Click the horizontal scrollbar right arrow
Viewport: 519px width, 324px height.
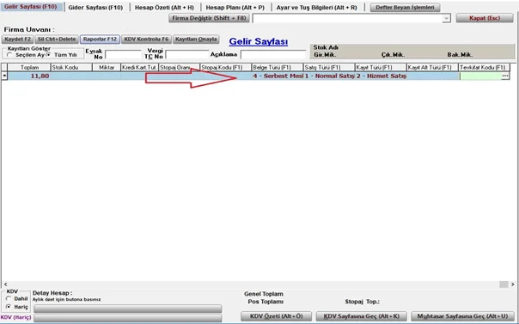[513, 284]
